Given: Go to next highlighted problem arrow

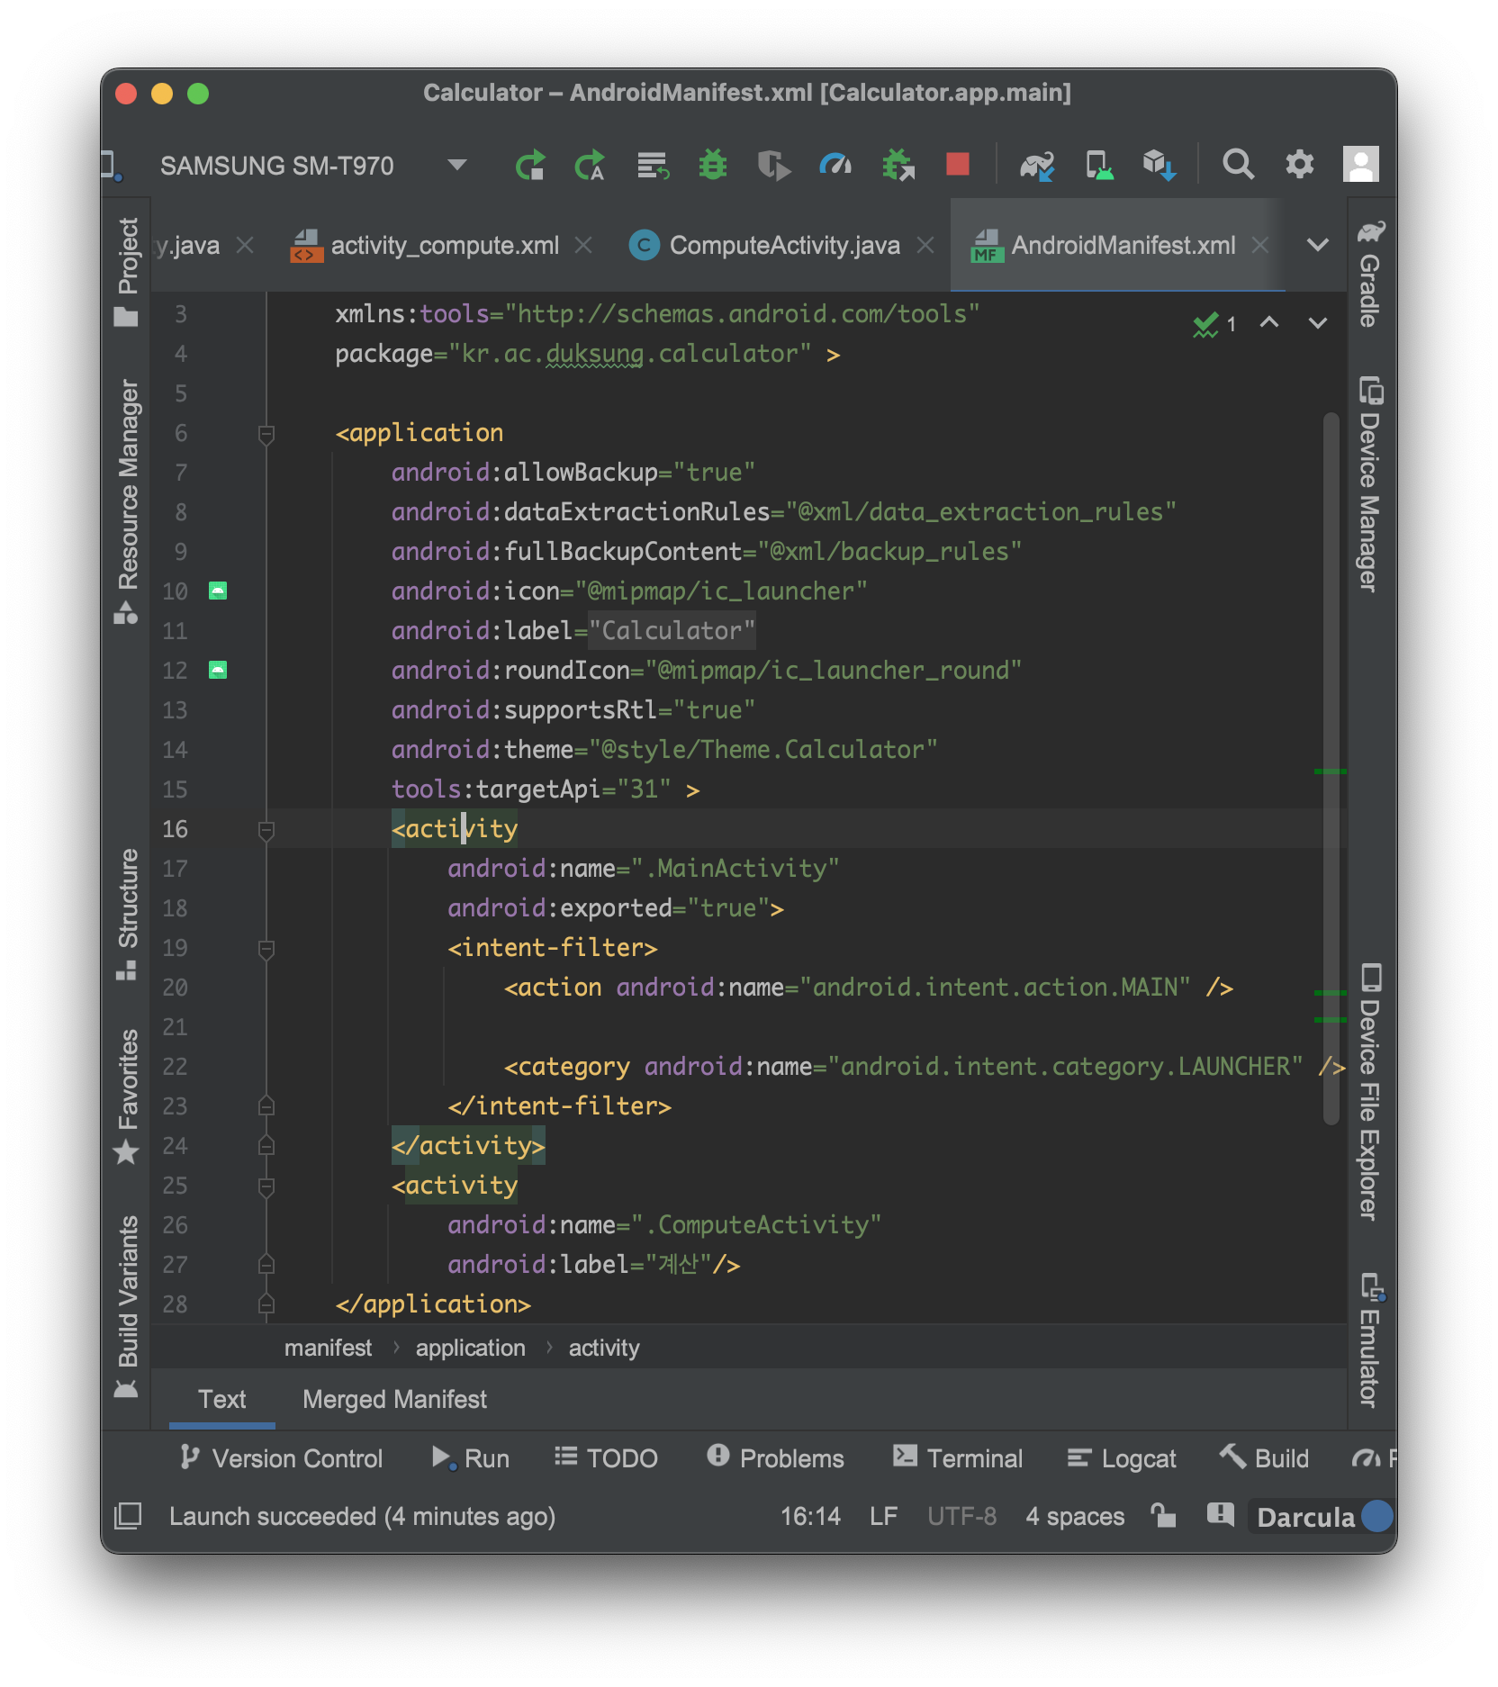Looking at the screenshot, I should [1318, 323].
